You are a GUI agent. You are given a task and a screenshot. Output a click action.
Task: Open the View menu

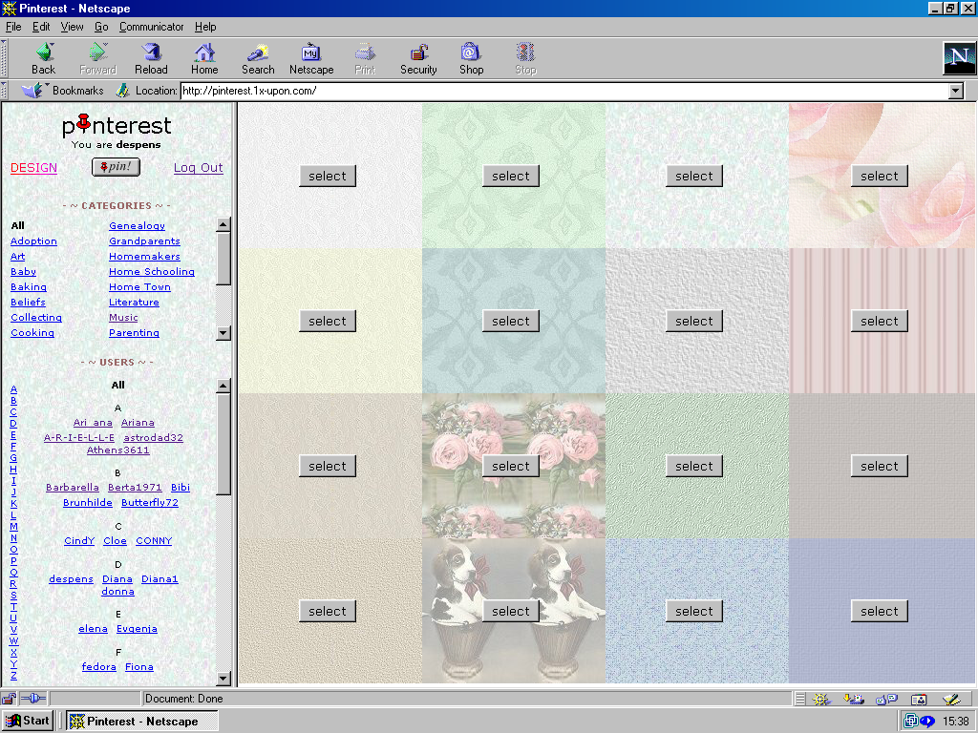click(x=73, y=27)
